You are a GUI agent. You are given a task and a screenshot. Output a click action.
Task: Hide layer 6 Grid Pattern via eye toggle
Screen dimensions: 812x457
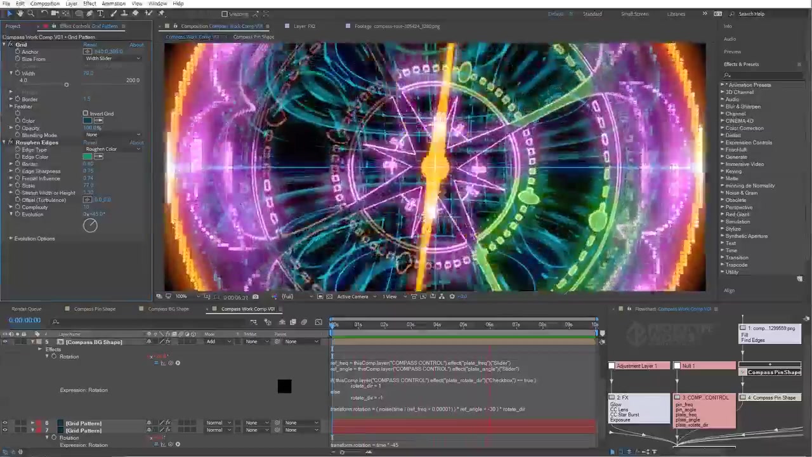(4, 423)
